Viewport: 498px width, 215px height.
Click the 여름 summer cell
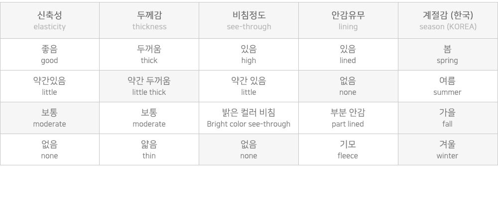tap(448, 86)
